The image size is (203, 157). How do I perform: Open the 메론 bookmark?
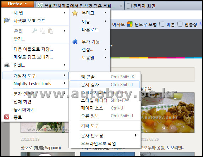pos(171,24)
